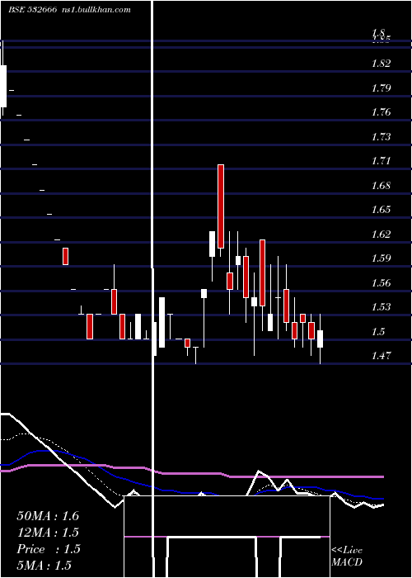Image resolution: width=412 pixels, height=578 pixels.
Task: Select the 1.76 price axis label
Action: [x=381, y=112]
